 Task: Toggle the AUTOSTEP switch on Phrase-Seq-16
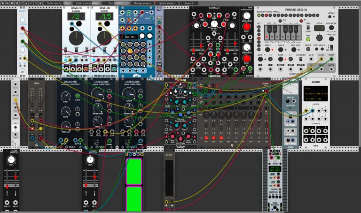(x=300, y=59)
